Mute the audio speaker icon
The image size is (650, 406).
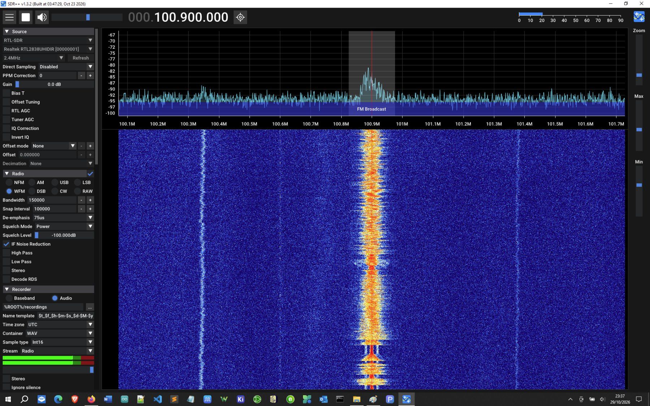42,17
